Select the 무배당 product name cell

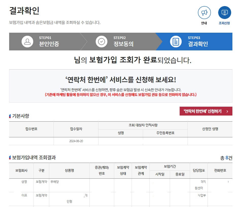pos(55,182)
